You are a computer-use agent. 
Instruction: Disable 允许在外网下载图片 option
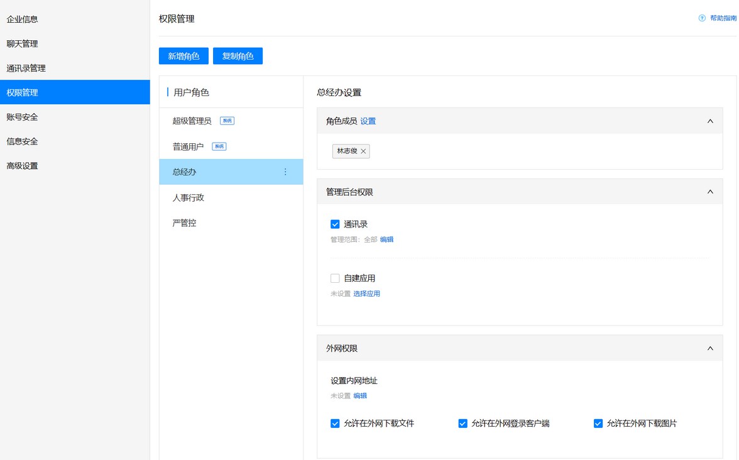(x=598, y=424)
